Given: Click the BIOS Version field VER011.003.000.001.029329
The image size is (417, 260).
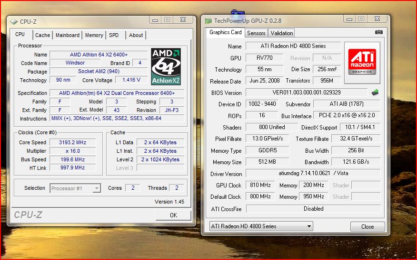Looking at the screenshot, I should click(x=307, y=92).
